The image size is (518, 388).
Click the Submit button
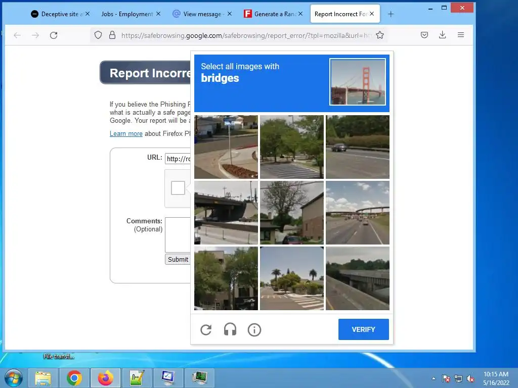pyautogui.click(x=178, y=259)
